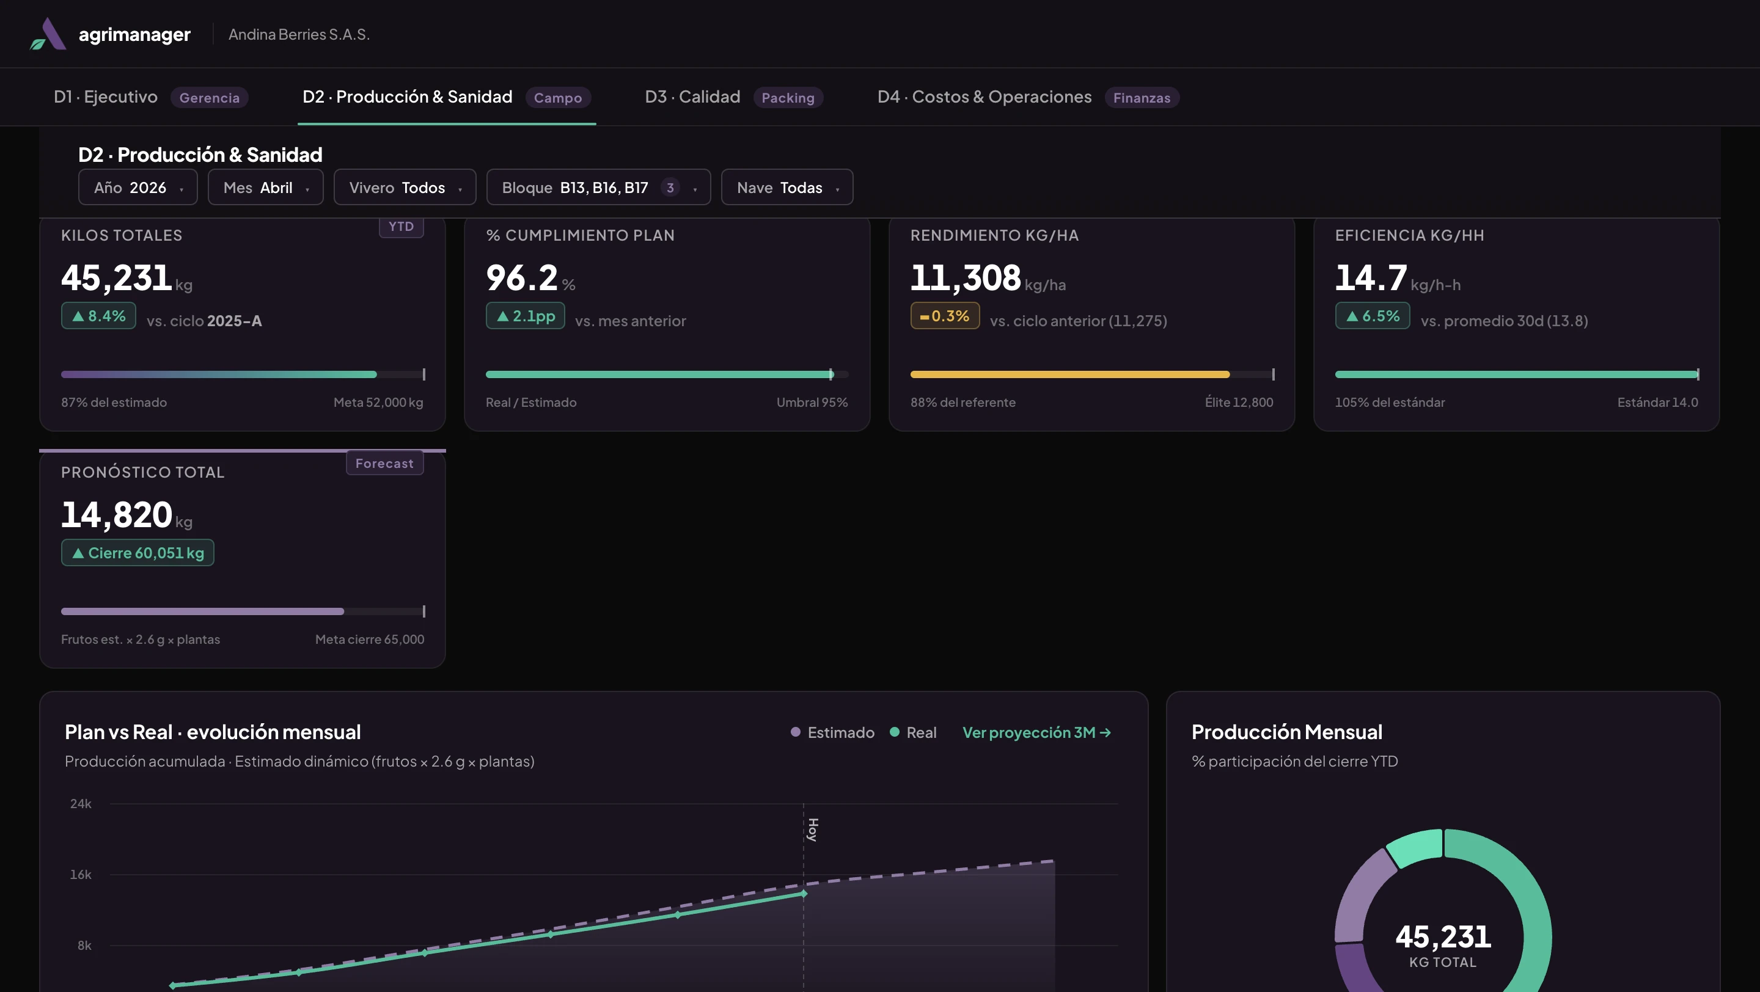1760x992 pixels.
Task: Click the Estándar 14.0 label
Action: (x=1657, y=402)
